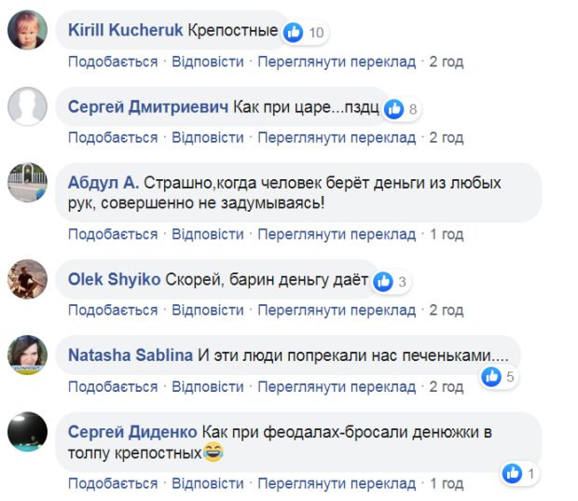Click Переглянути переклад under Сергей Диденко's comment
The image size is (578, 501).
coord(337,483)
